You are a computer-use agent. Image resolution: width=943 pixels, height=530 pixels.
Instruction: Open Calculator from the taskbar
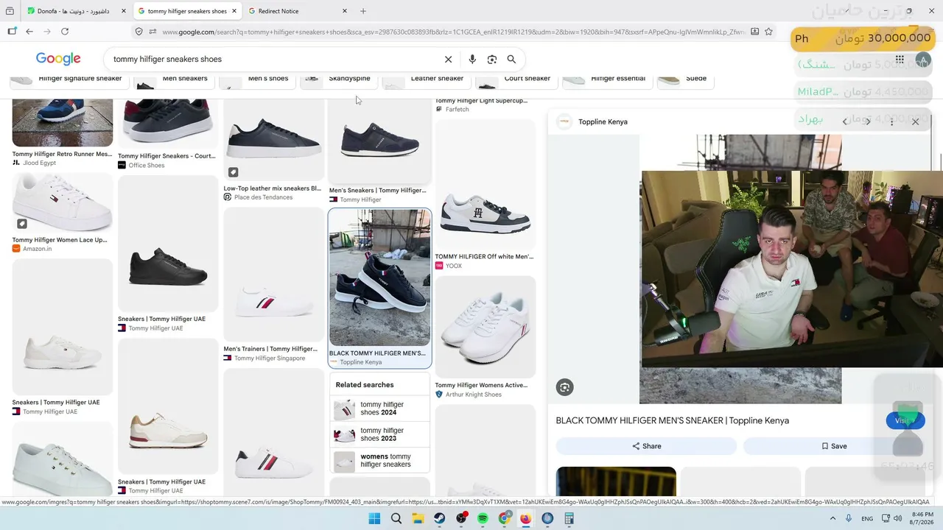coord(569,518)
